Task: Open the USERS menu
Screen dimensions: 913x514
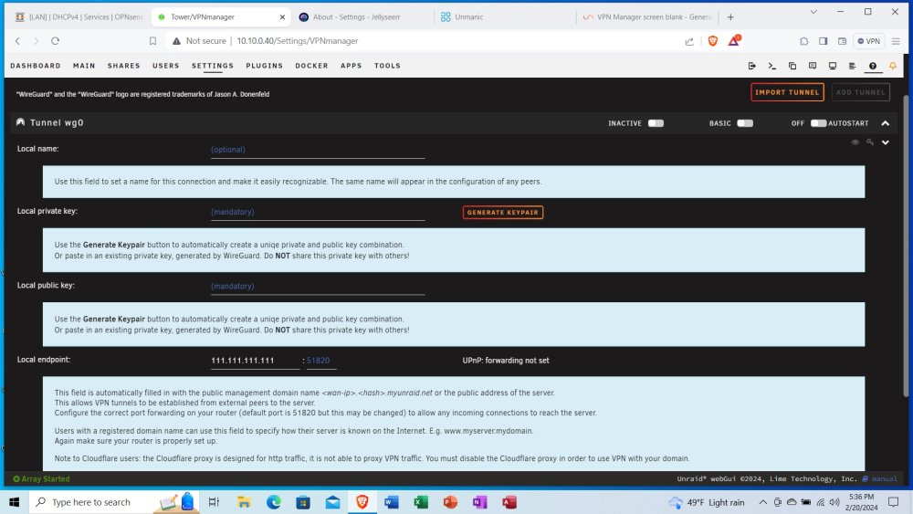Action: [166, 66]
